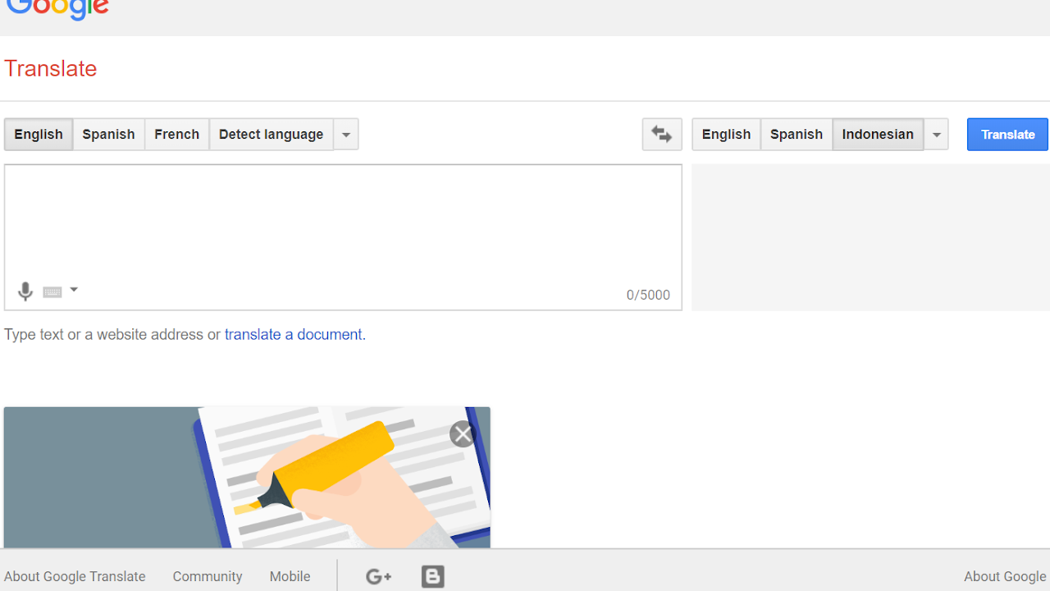Open About Google Translate link
Viewport: 1050px width, 591px height.
[x=75, y=577]
